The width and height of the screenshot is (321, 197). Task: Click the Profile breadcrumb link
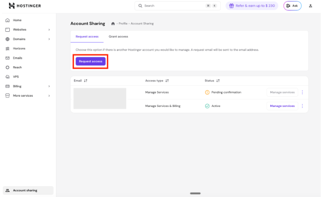(123, 23)
